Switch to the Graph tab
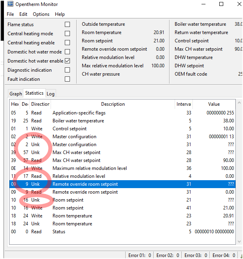 pyautogui.click(x=16, y=93)
